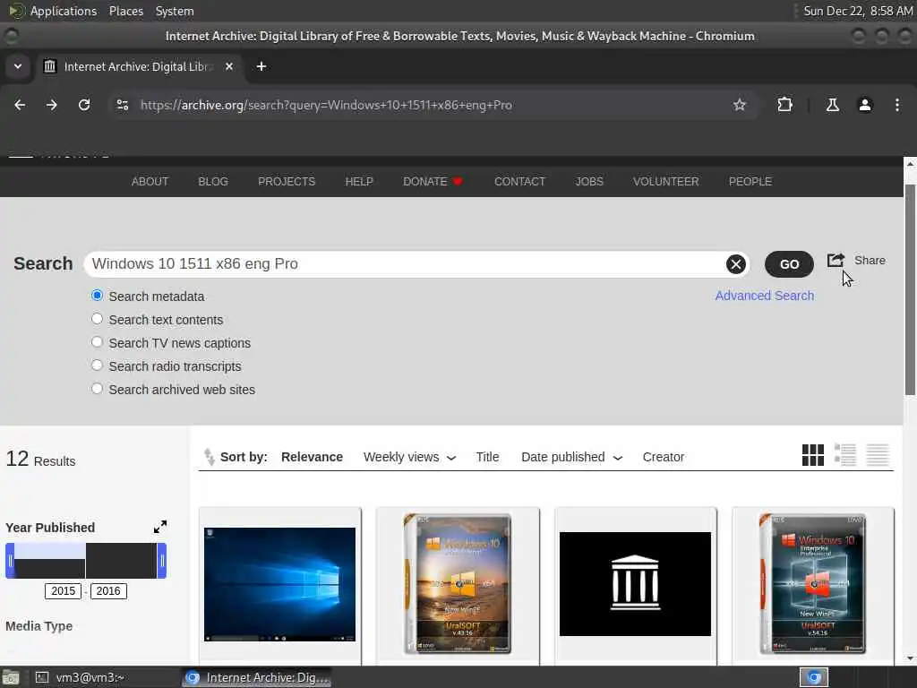Screen dimensions: 917x688
Task: Open a new browser tab
Action: 261,66
